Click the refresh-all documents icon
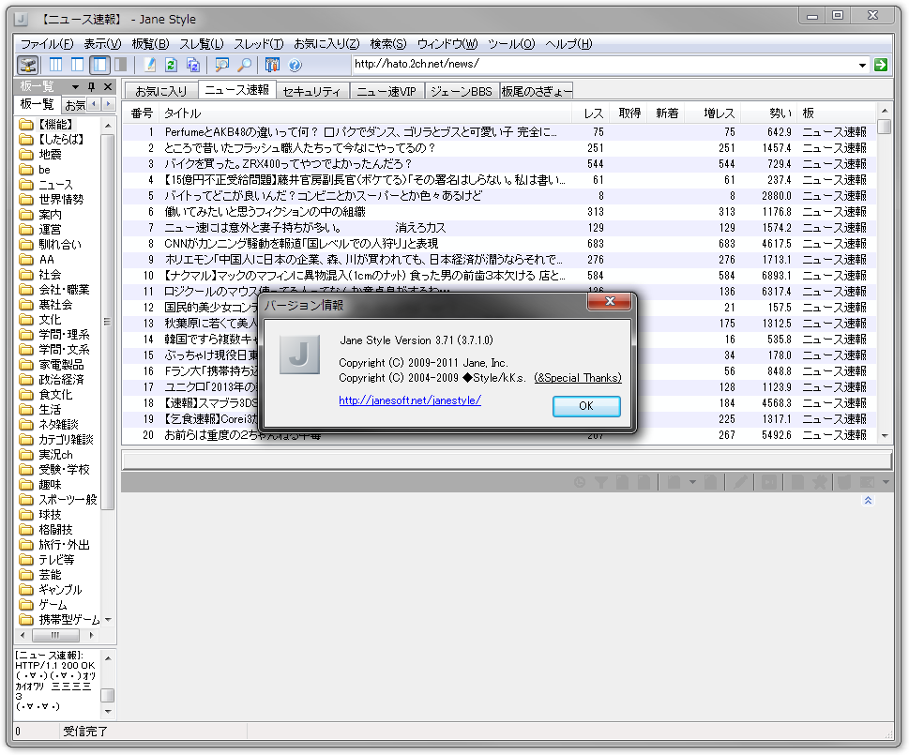 click(x=193, y=65)
